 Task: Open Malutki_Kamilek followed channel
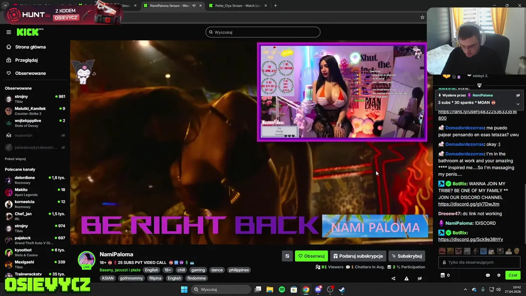pos(35,111)
